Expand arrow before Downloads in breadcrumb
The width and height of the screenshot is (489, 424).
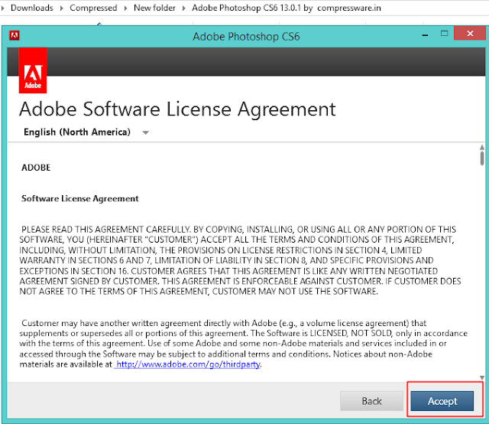pyautogui.click(x=3, y=8)
